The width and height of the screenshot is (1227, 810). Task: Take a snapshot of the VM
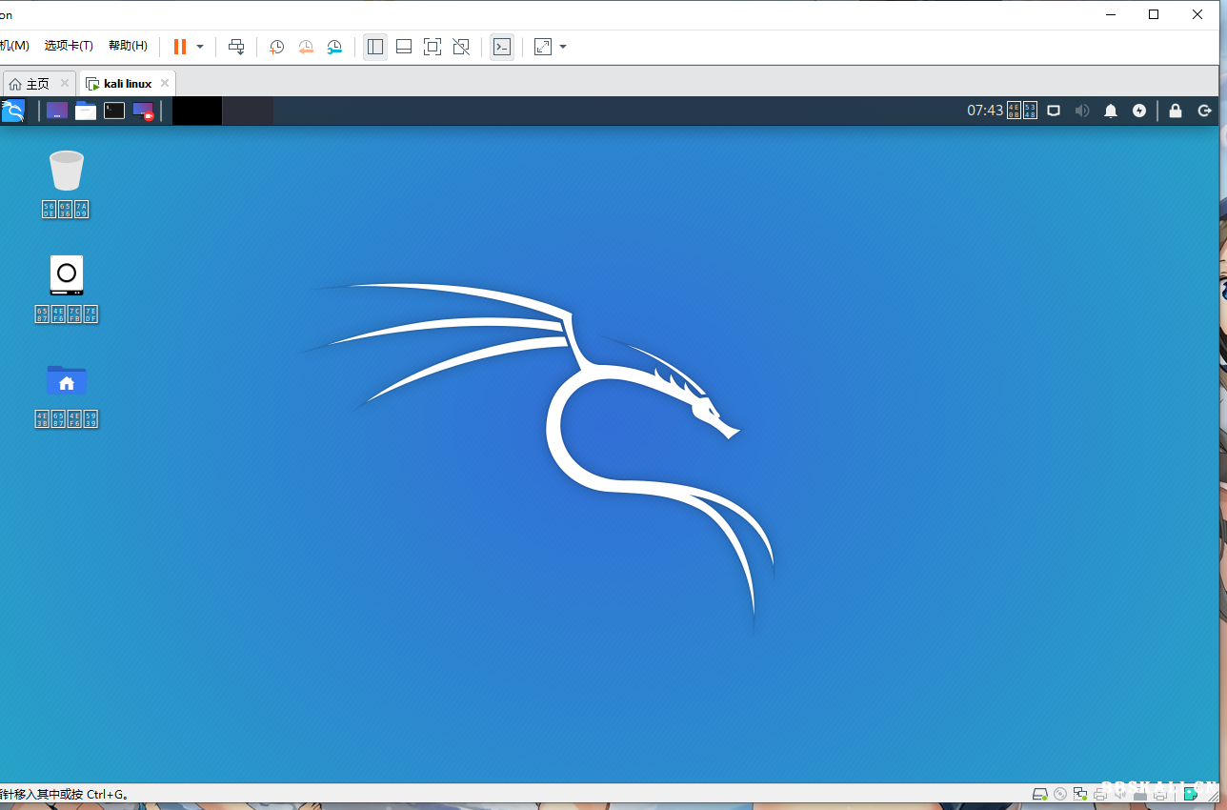click(x=276, y=47)
